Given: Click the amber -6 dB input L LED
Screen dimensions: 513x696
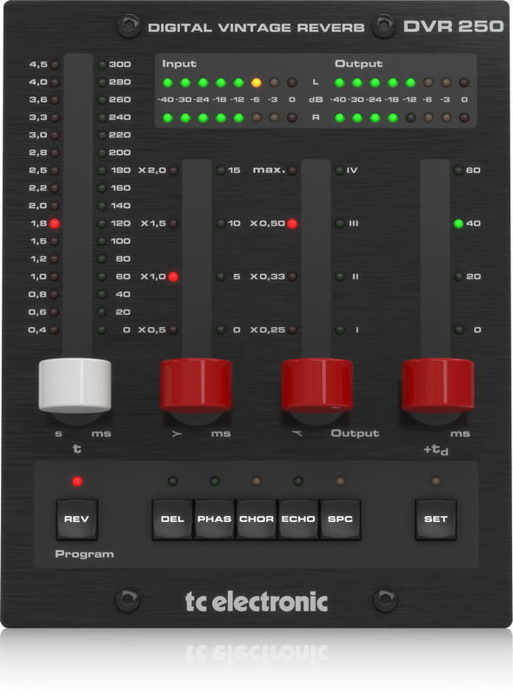Looking at the screenshot, I should (256, 82).
